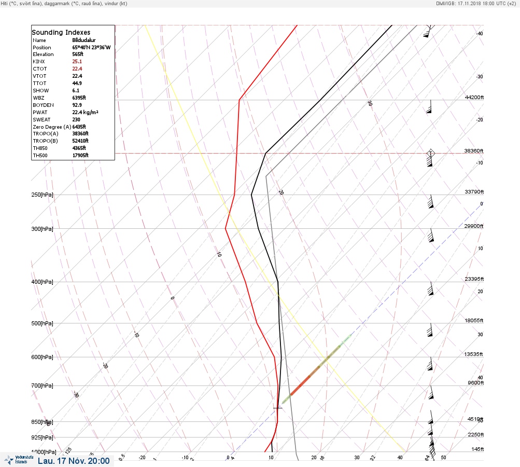Click the '145ft' height label
The width and height of the screenshot is (520, 467).
[x=477, y=449]
